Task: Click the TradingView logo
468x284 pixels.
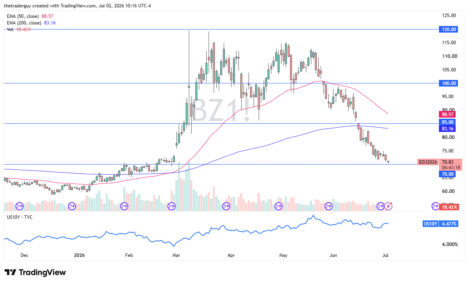Action: (35, 272)
